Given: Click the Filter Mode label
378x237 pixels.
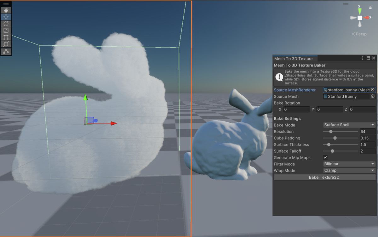Looking at the screenshot, I should pyautogui.click(x=284, y=164).
